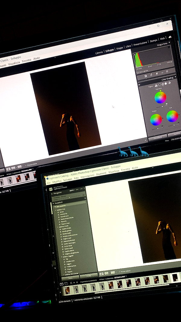Open the Modifica menu on laptop
Image resolution: width=181 pixels, height=322 pixels.
(x=57, y=181)
